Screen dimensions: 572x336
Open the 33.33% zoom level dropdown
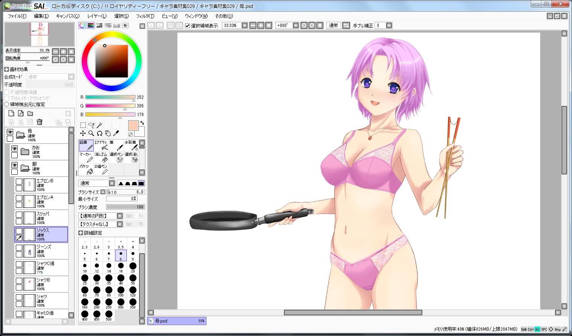pyautogui.click(x=244, y=26)
